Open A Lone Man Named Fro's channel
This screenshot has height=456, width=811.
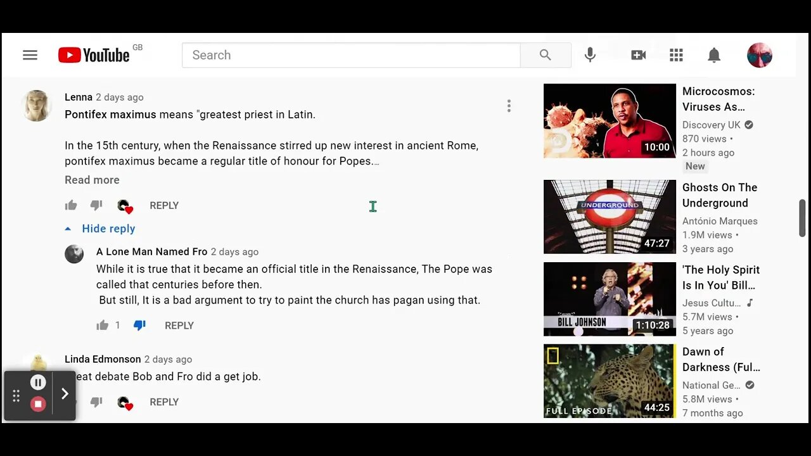click(x=152, y=251)
